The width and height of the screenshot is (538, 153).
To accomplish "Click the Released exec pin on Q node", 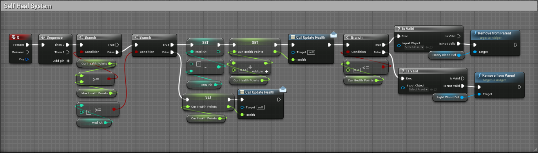I will pos(27,52).
